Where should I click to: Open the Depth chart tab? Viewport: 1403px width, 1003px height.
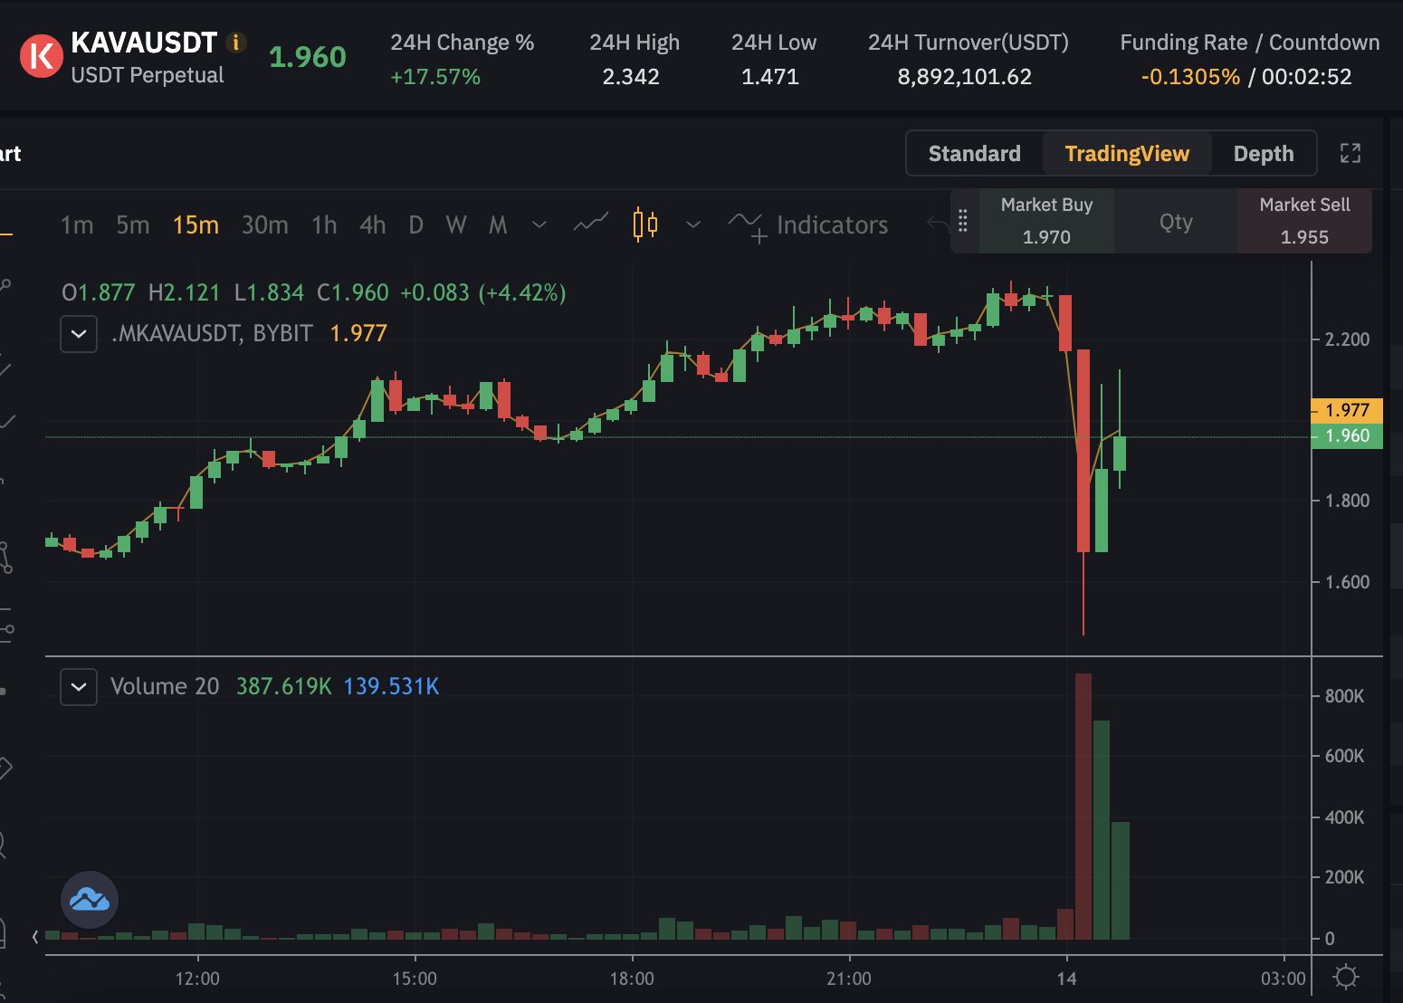(x=1264, y=153)
